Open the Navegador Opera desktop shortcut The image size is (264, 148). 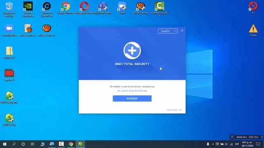(84, 8)
